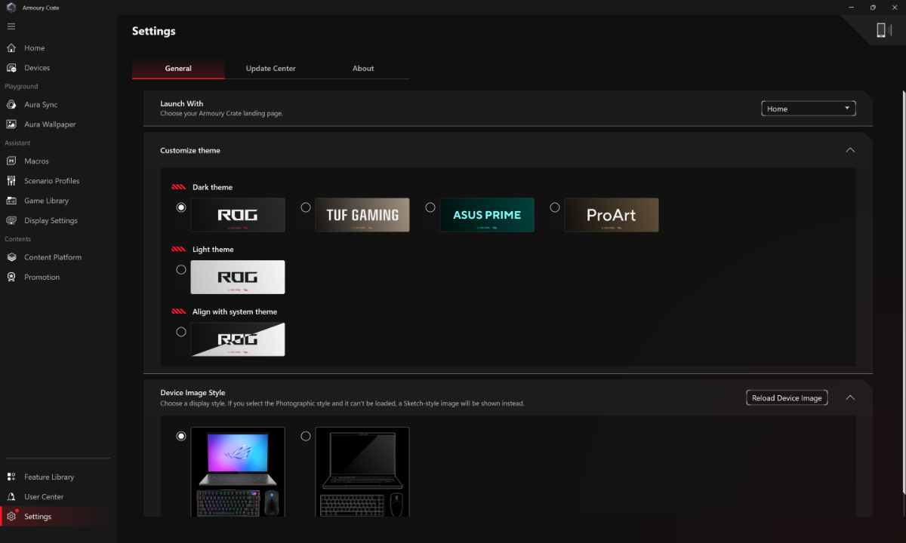This screenshot has width=906, height=543.
Task: Click the "Customize theme" heading
Action: 190,150
